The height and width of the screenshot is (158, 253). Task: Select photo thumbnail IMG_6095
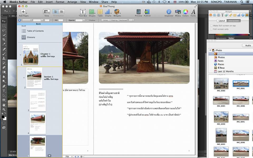tap(221, 135)
